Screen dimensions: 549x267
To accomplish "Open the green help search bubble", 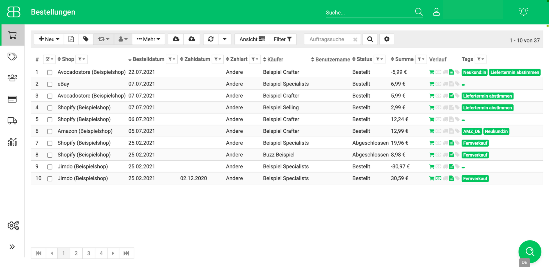I will [x=530, y=251].
